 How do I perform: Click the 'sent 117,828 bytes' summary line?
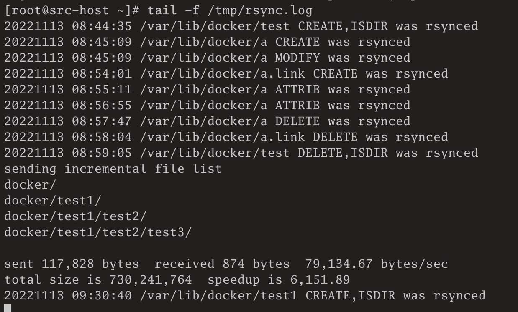(226, 264)
